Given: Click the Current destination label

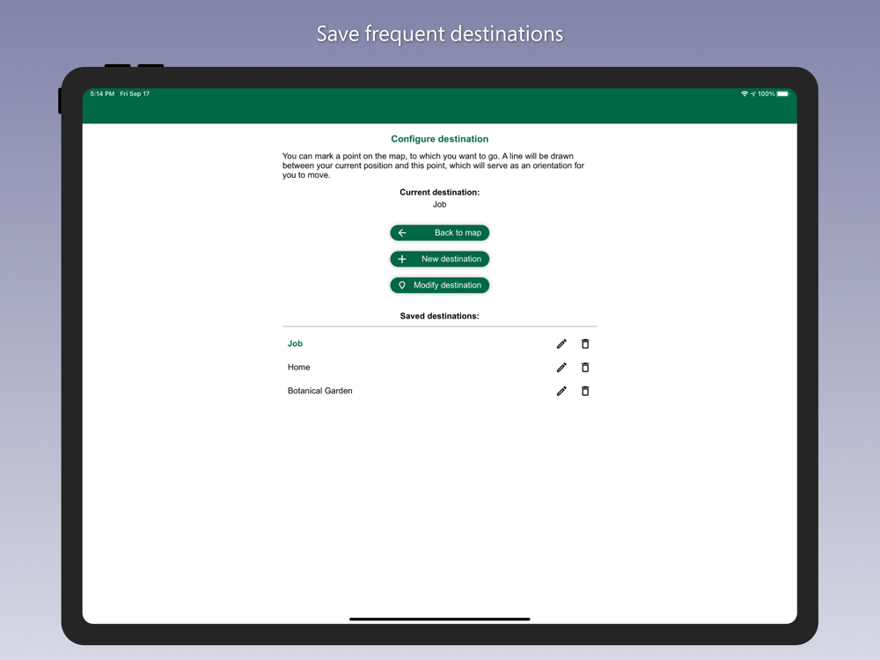Looking at the screenshot, I should [x=439, y=192].
